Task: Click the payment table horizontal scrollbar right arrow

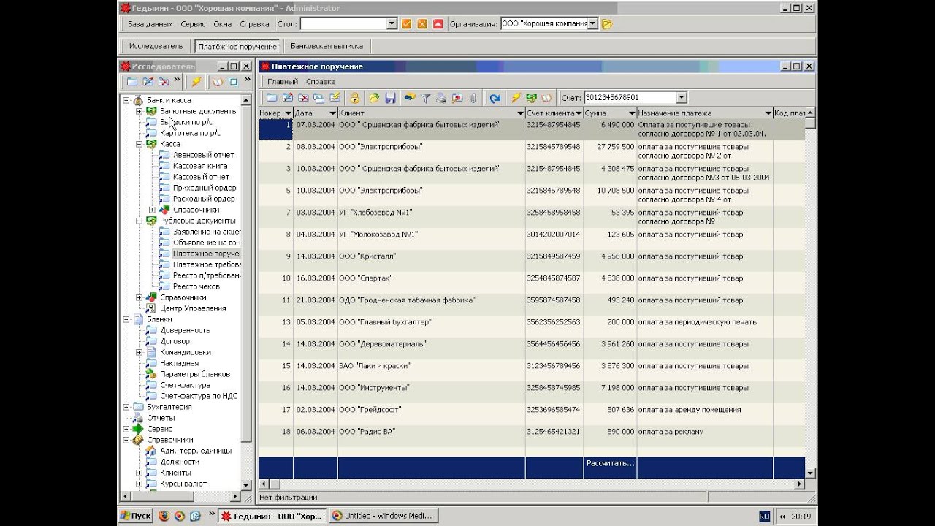Action: click(799, 484)
